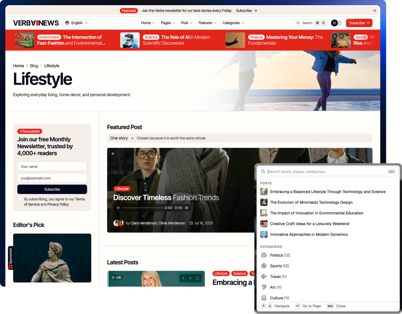Open The Role of AI ticker thumbnail
This screenshot has height=314, width=402.
click(x=130, y=40)
